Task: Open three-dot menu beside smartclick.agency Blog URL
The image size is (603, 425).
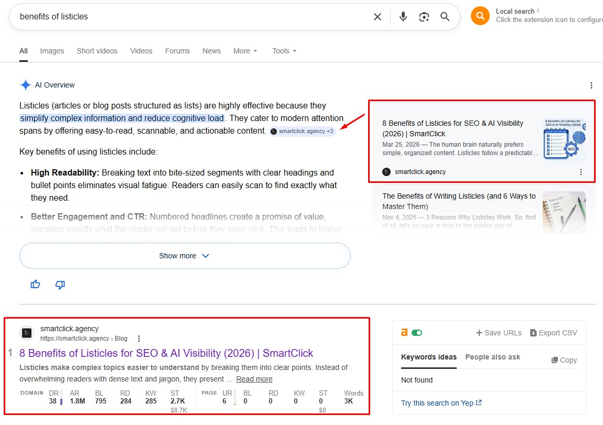Action: click(x=139, y=339)
